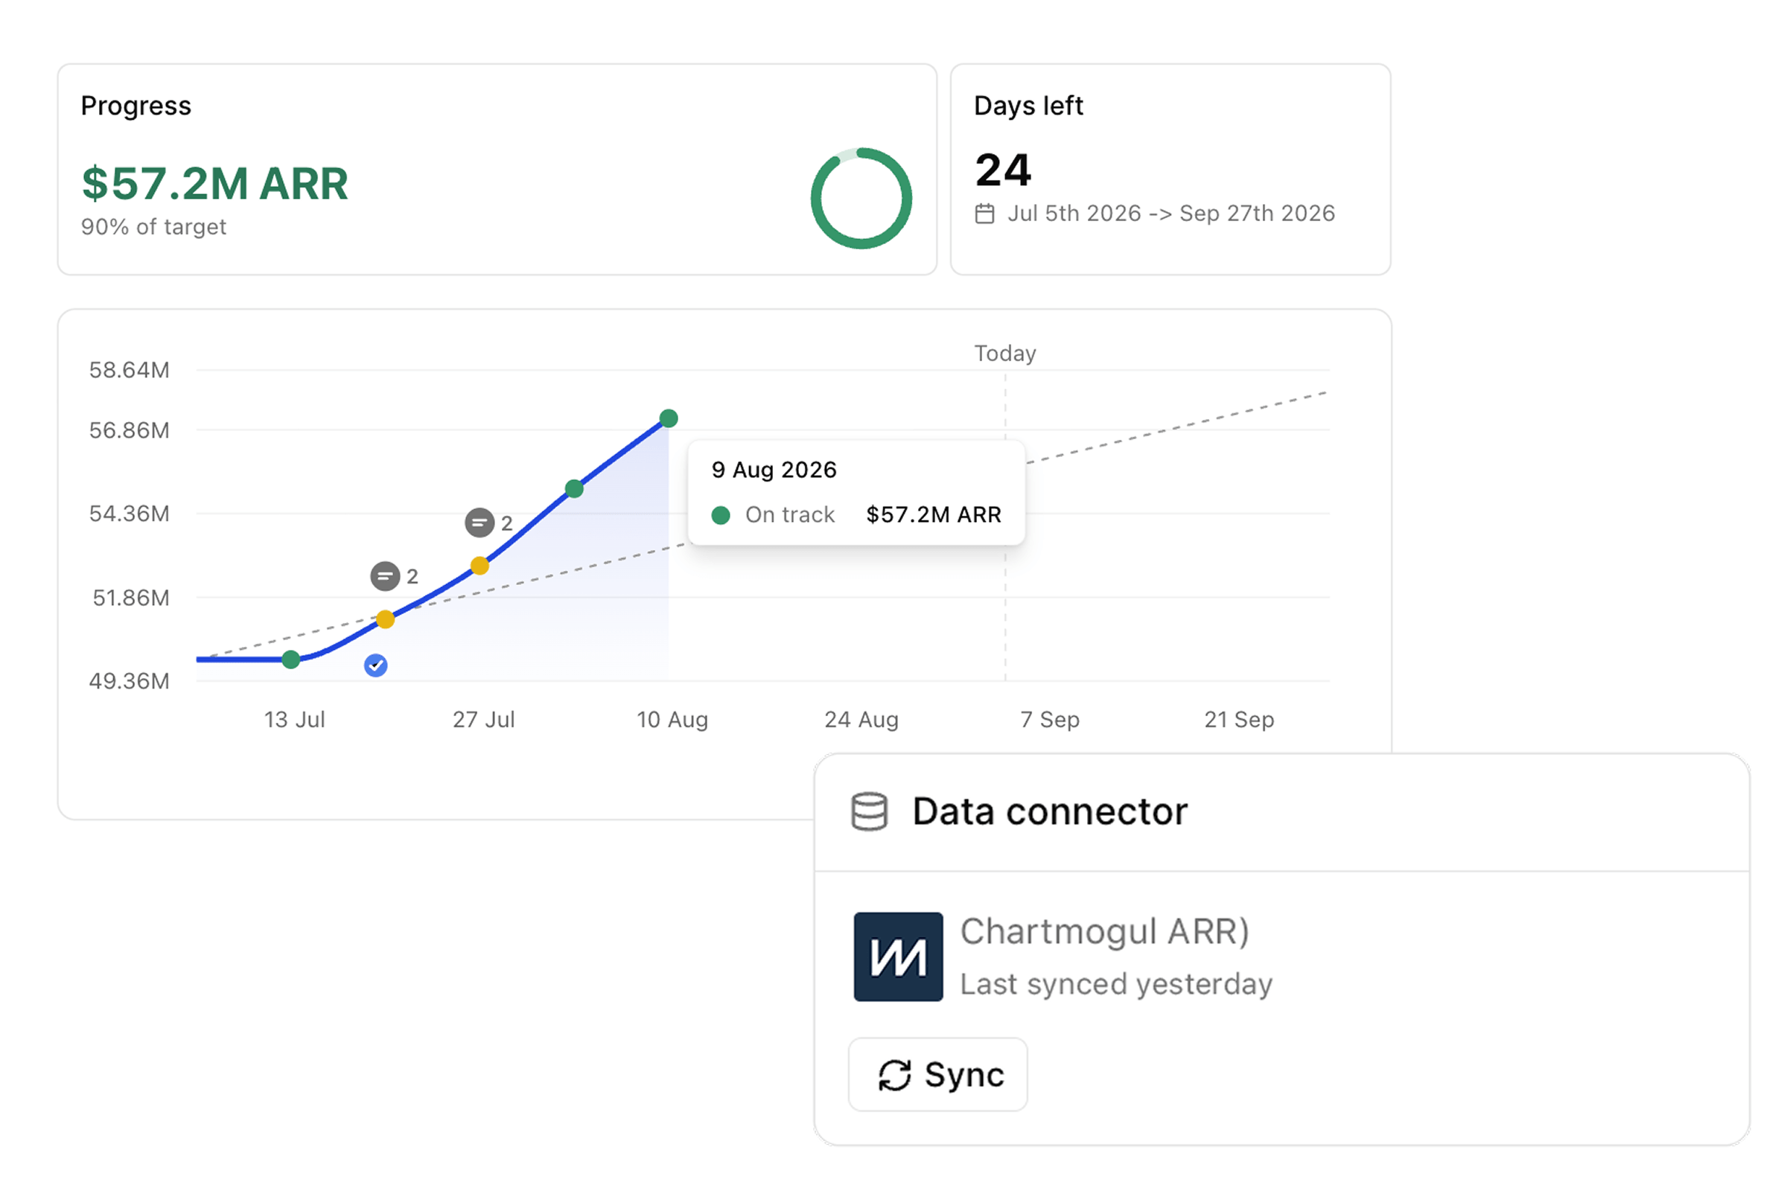Open comment bubble above 20 Jul point
This screenshot has height=1191, width=1787.
click(x=385, y=576)
